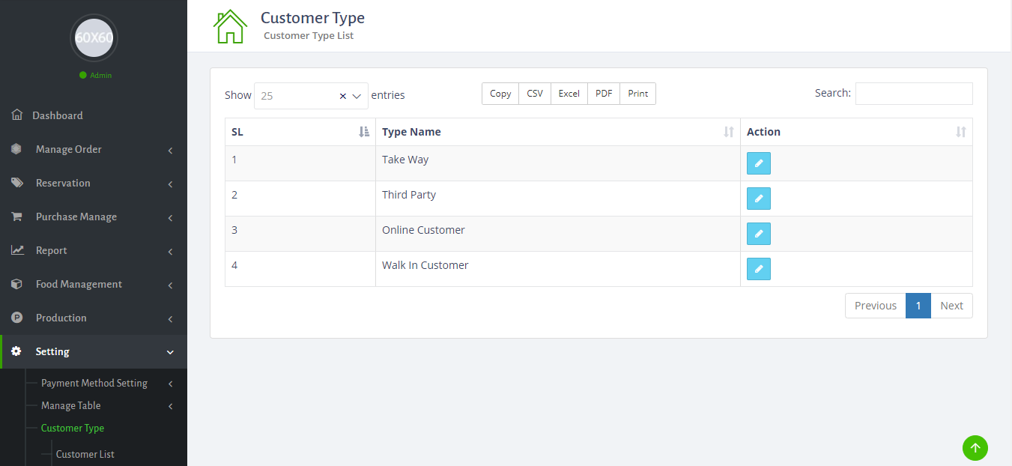The width and height of the screenshot is (1012, 466).
Task: Click the green house icon in header
Action: pyautogui.click(x=230, y=26)
